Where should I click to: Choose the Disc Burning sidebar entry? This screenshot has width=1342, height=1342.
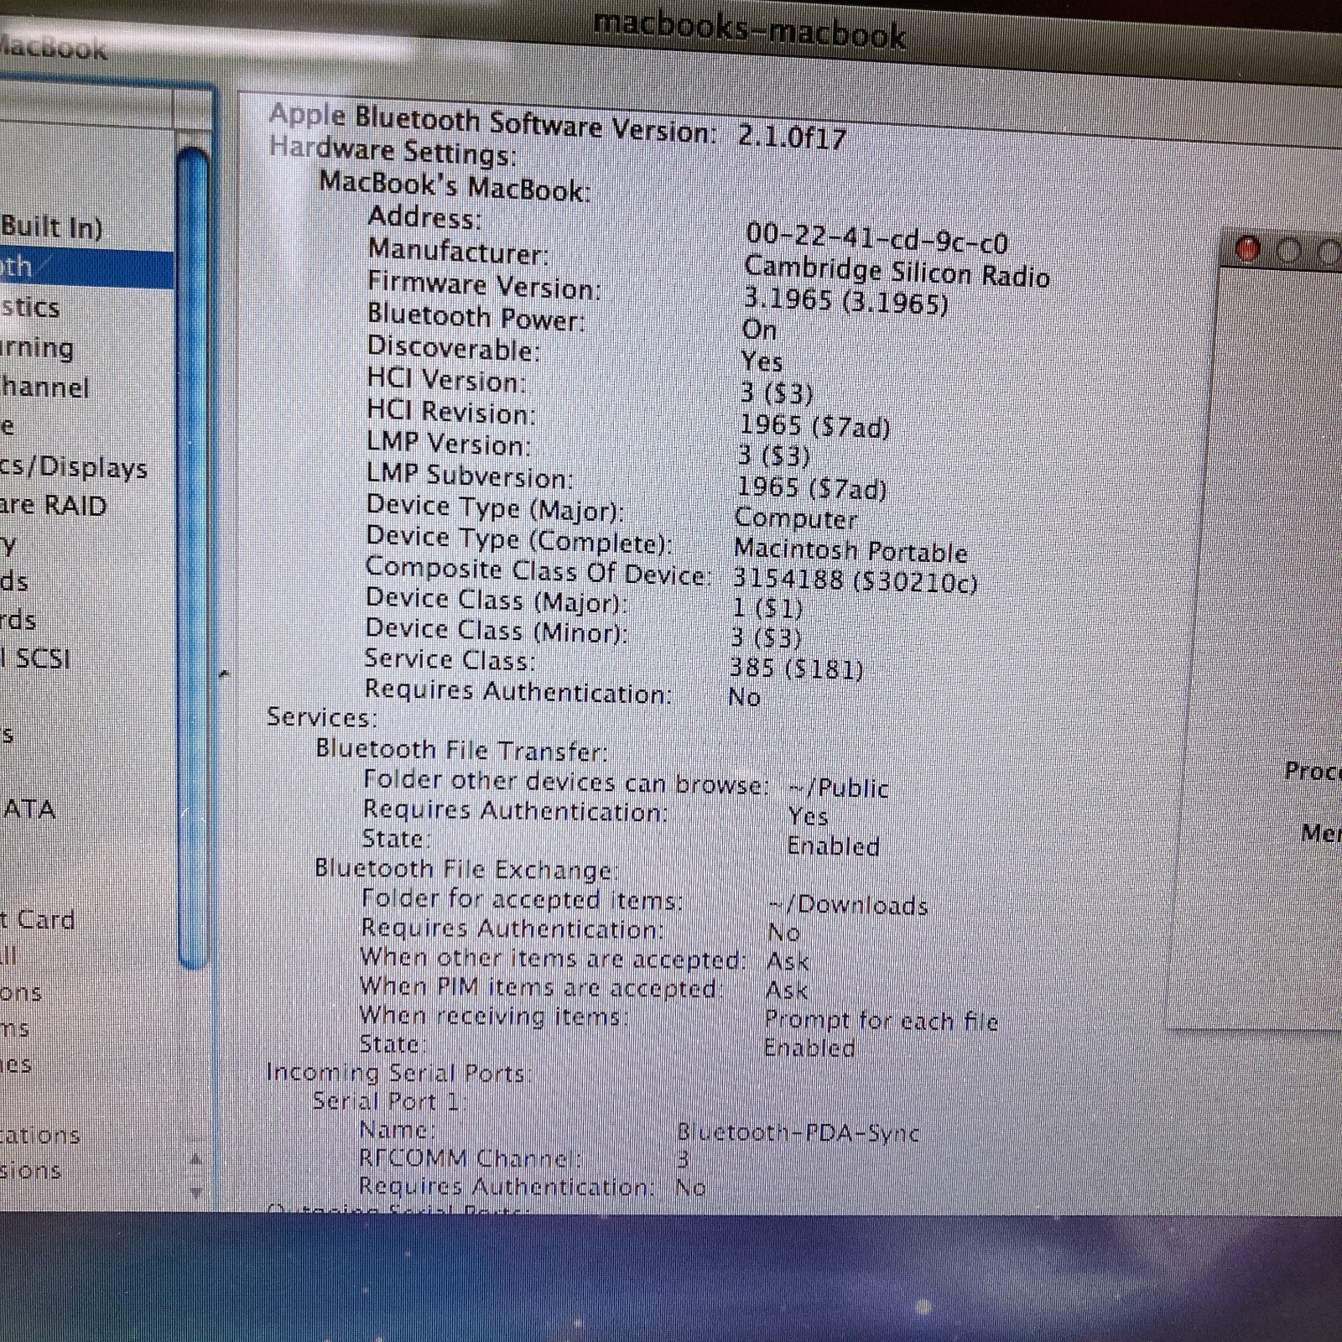pos(37,347)
